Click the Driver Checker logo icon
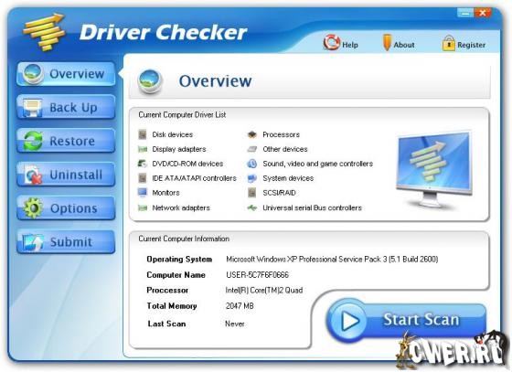The image size is (512, 372). (45, 32)
